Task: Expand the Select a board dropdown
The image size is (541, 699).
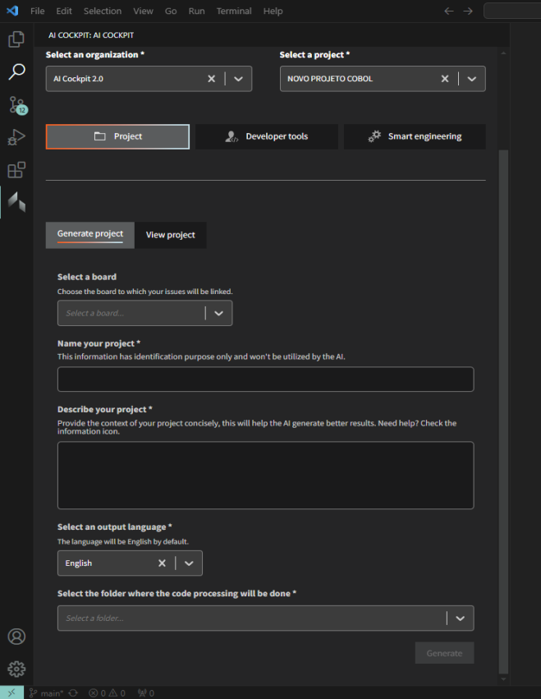Action: tap(219, 313)
